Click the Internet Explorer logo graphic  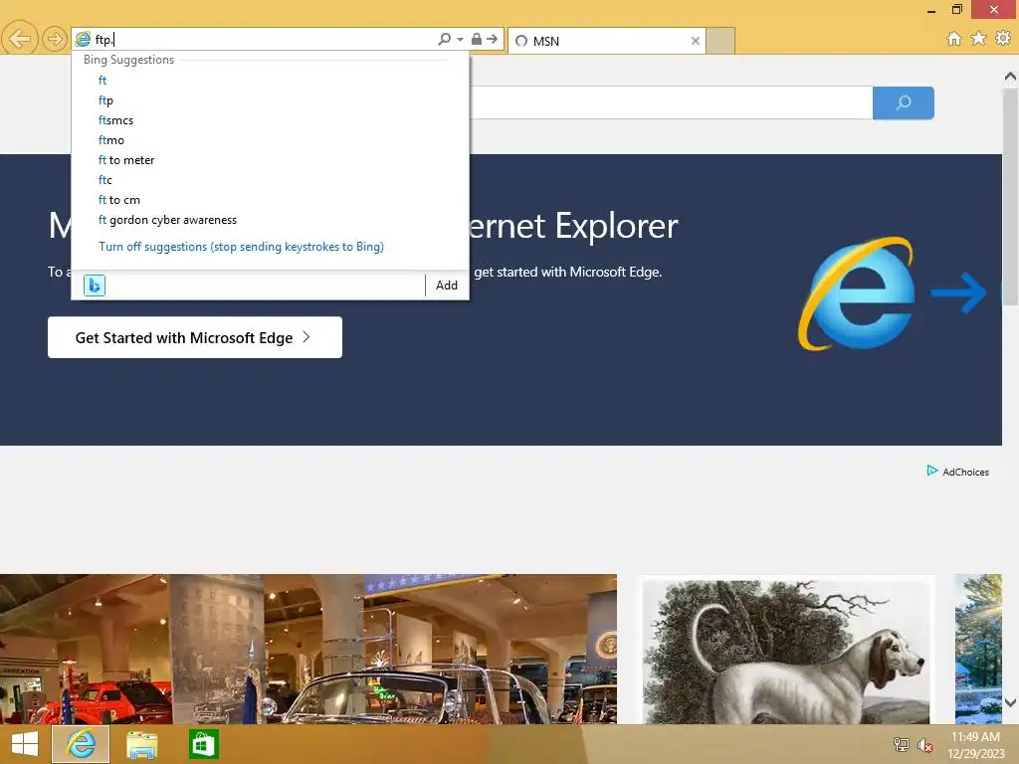click(857, 293)
